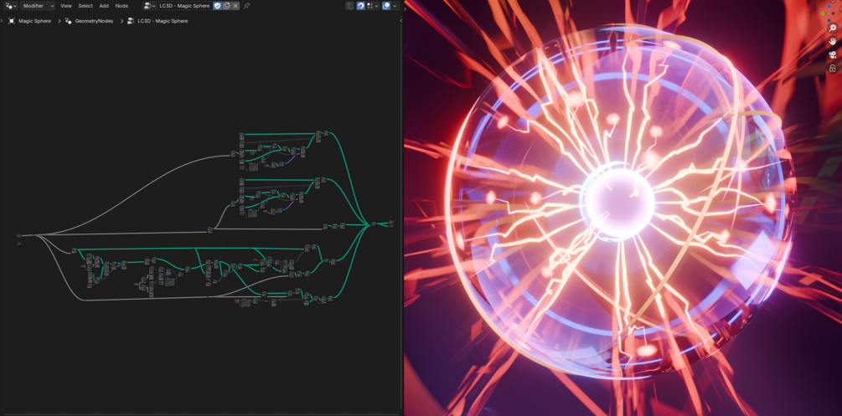Click the green Y axis on navigation gizmo
This screenshot has width=842, height=416.
(x=824, y=13)
